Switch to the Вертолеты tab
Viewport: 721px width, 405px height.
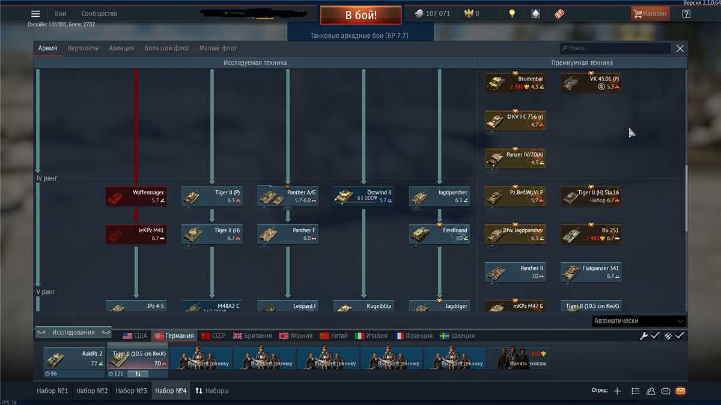(83, 48)
